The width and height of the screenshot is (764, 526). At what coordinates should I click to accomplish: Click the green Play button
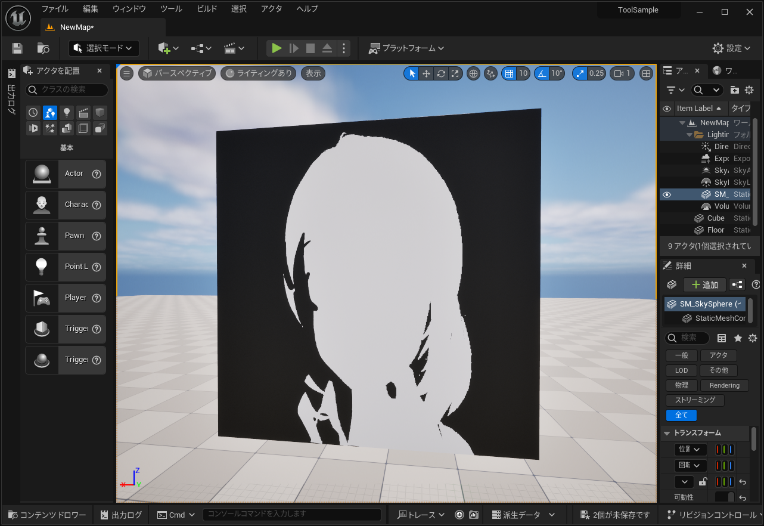pos(277,48)
